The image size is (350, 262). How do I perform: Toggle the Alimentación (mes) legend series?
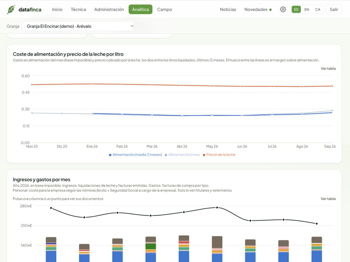point(182,155)
